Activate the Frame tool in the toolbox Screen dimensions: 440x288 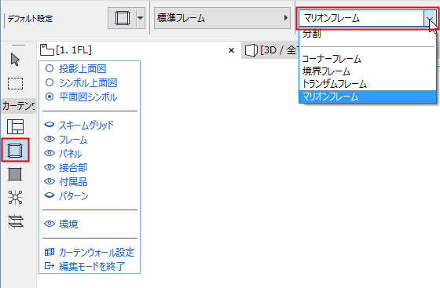(15, 150)
